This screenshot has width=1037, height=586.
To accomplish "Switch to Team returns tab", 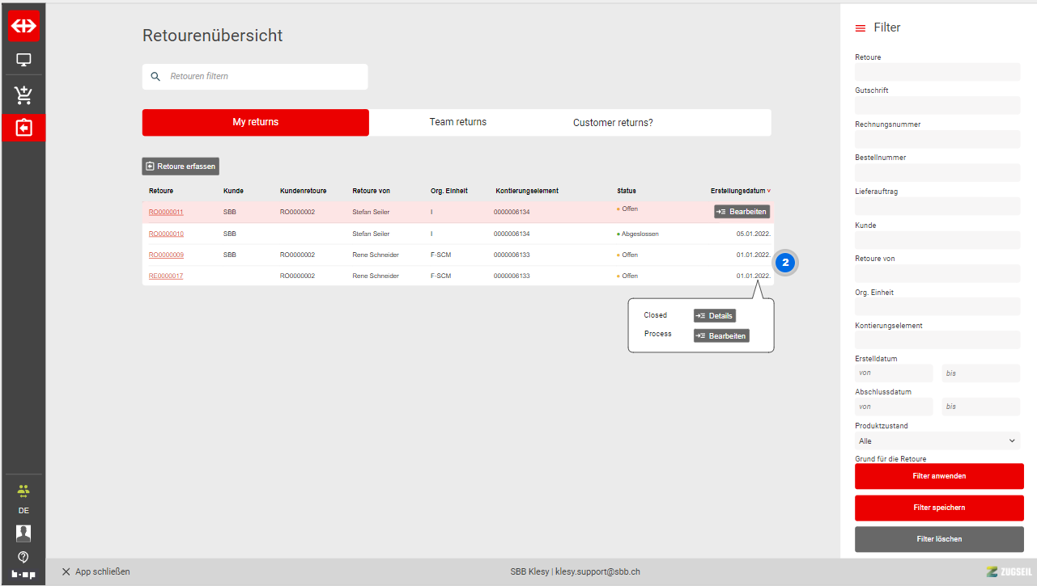I will pyautogui.click(x=457, y=122).
